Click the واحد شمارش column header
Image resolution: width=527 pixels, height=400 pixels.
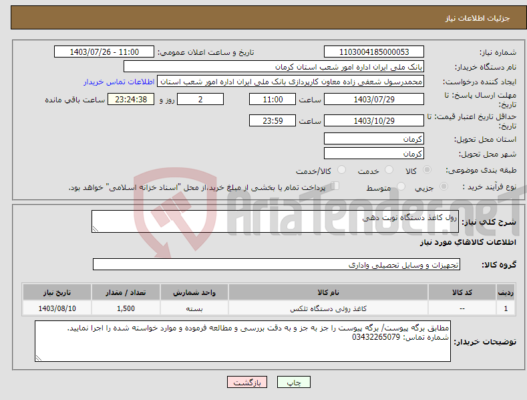coord(194,292)
